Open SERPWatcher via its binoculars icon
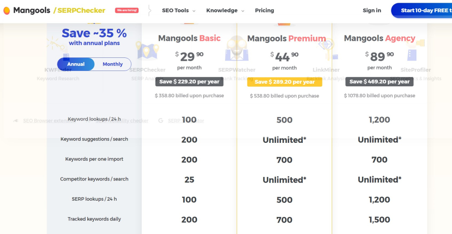 click(x=237, y=48)
